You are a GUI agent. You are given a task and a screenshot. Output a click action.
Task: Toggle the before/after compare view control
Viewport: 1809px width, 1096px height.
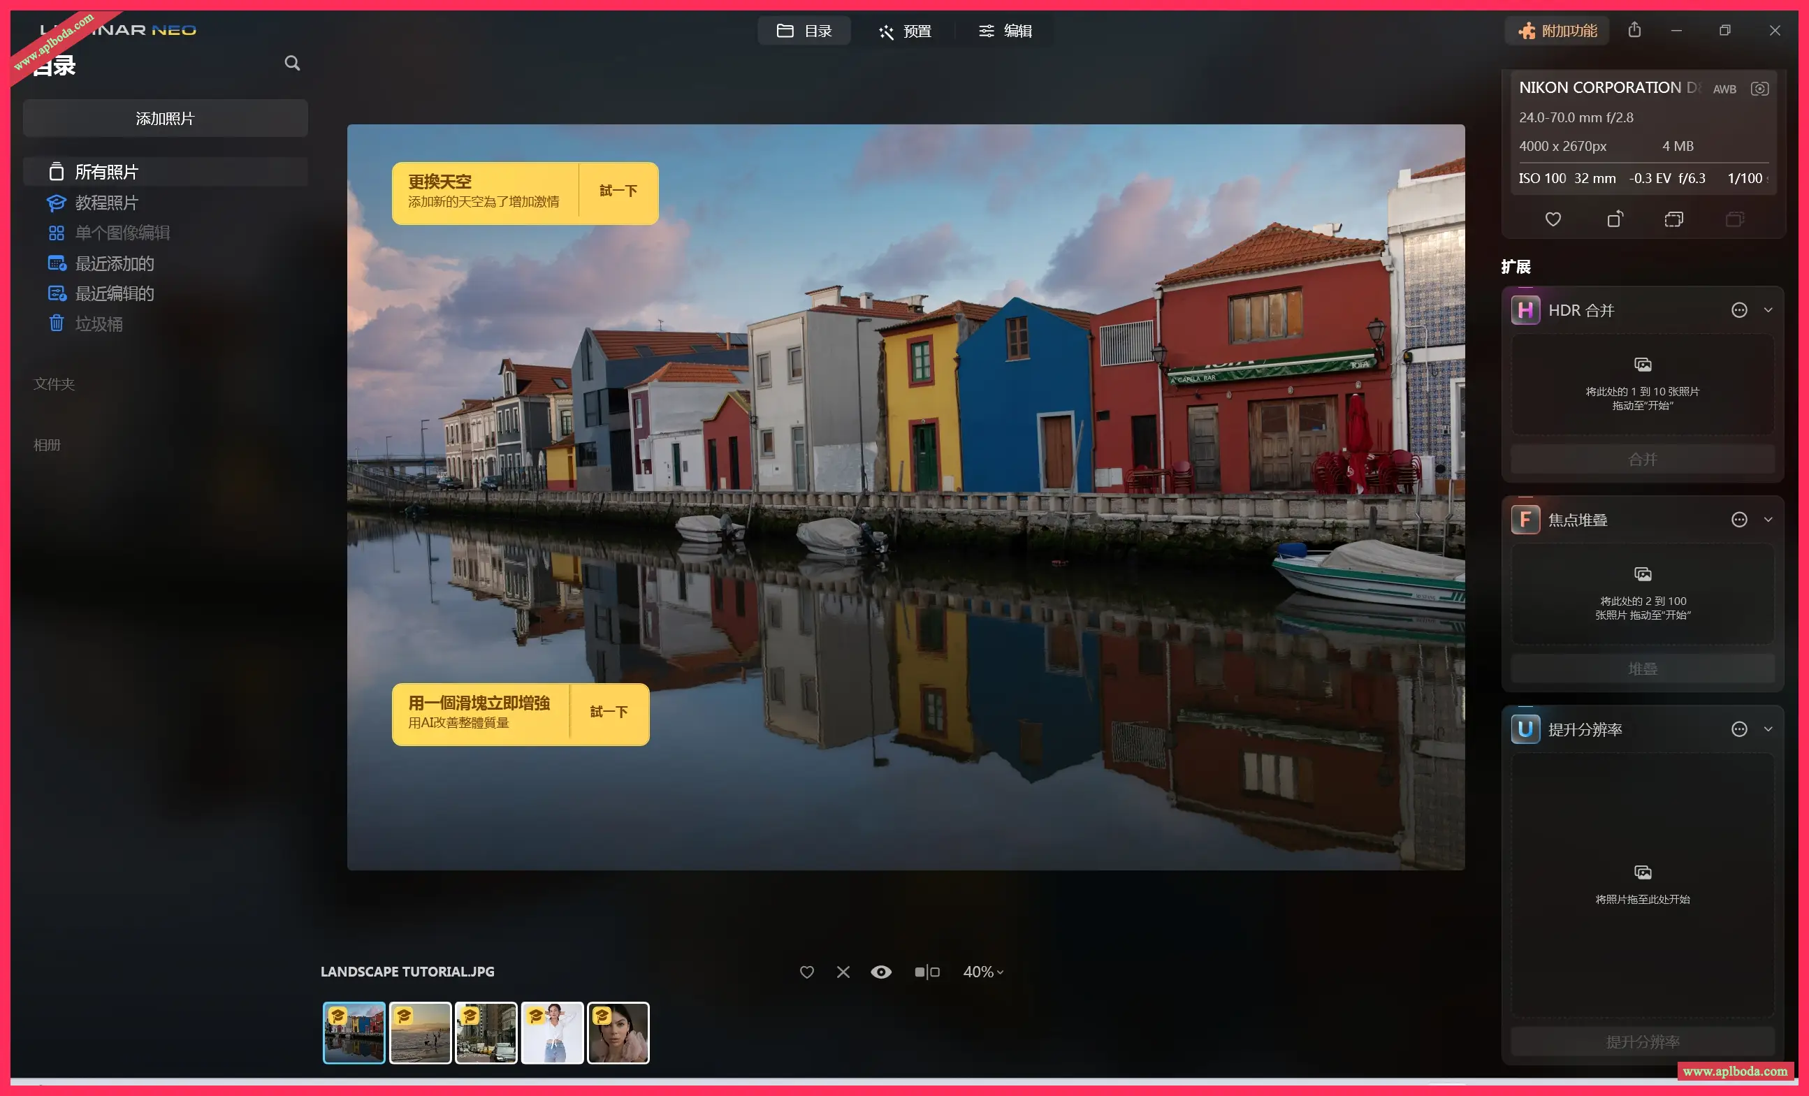(x=928, y=971)
